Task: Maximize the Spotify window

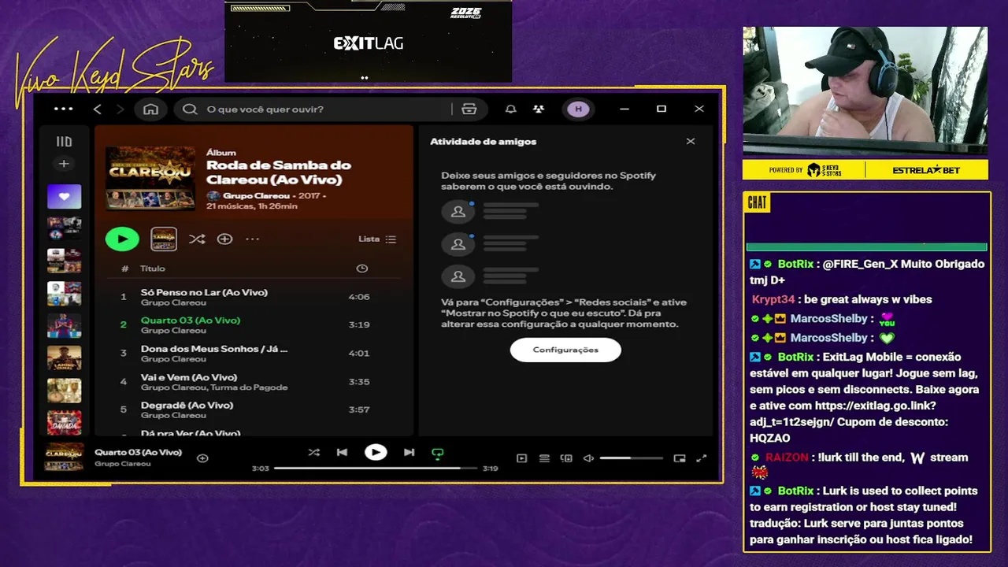Action: pyautogui.click(x=661, y=109)
